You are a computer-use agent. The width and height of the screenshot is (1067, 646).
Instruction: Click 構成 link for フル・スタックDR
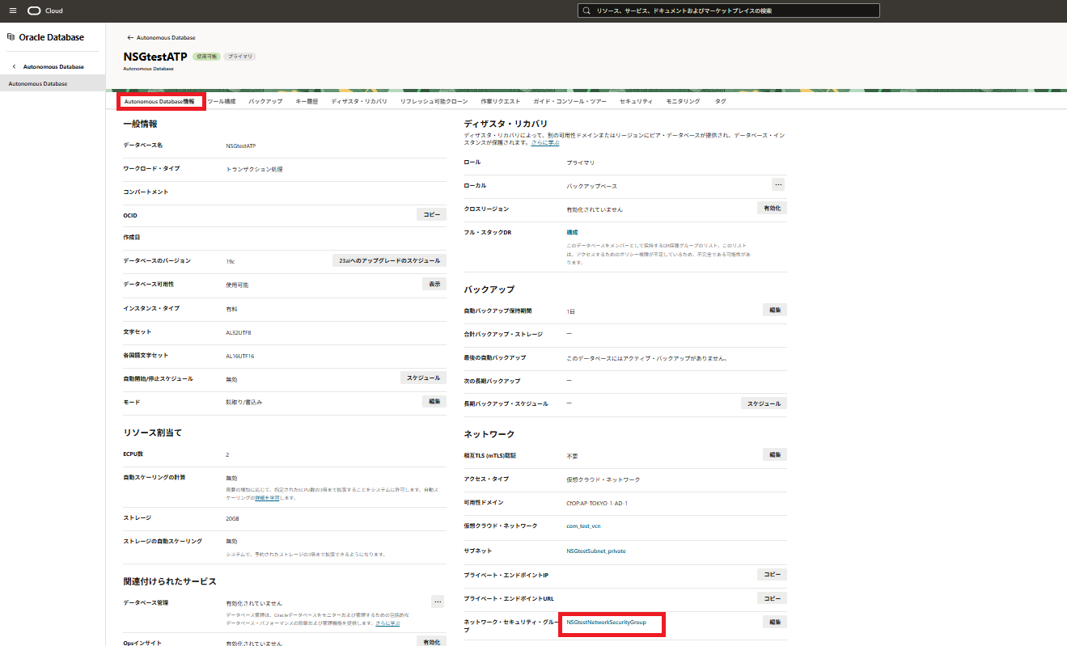tap(572, 232)
